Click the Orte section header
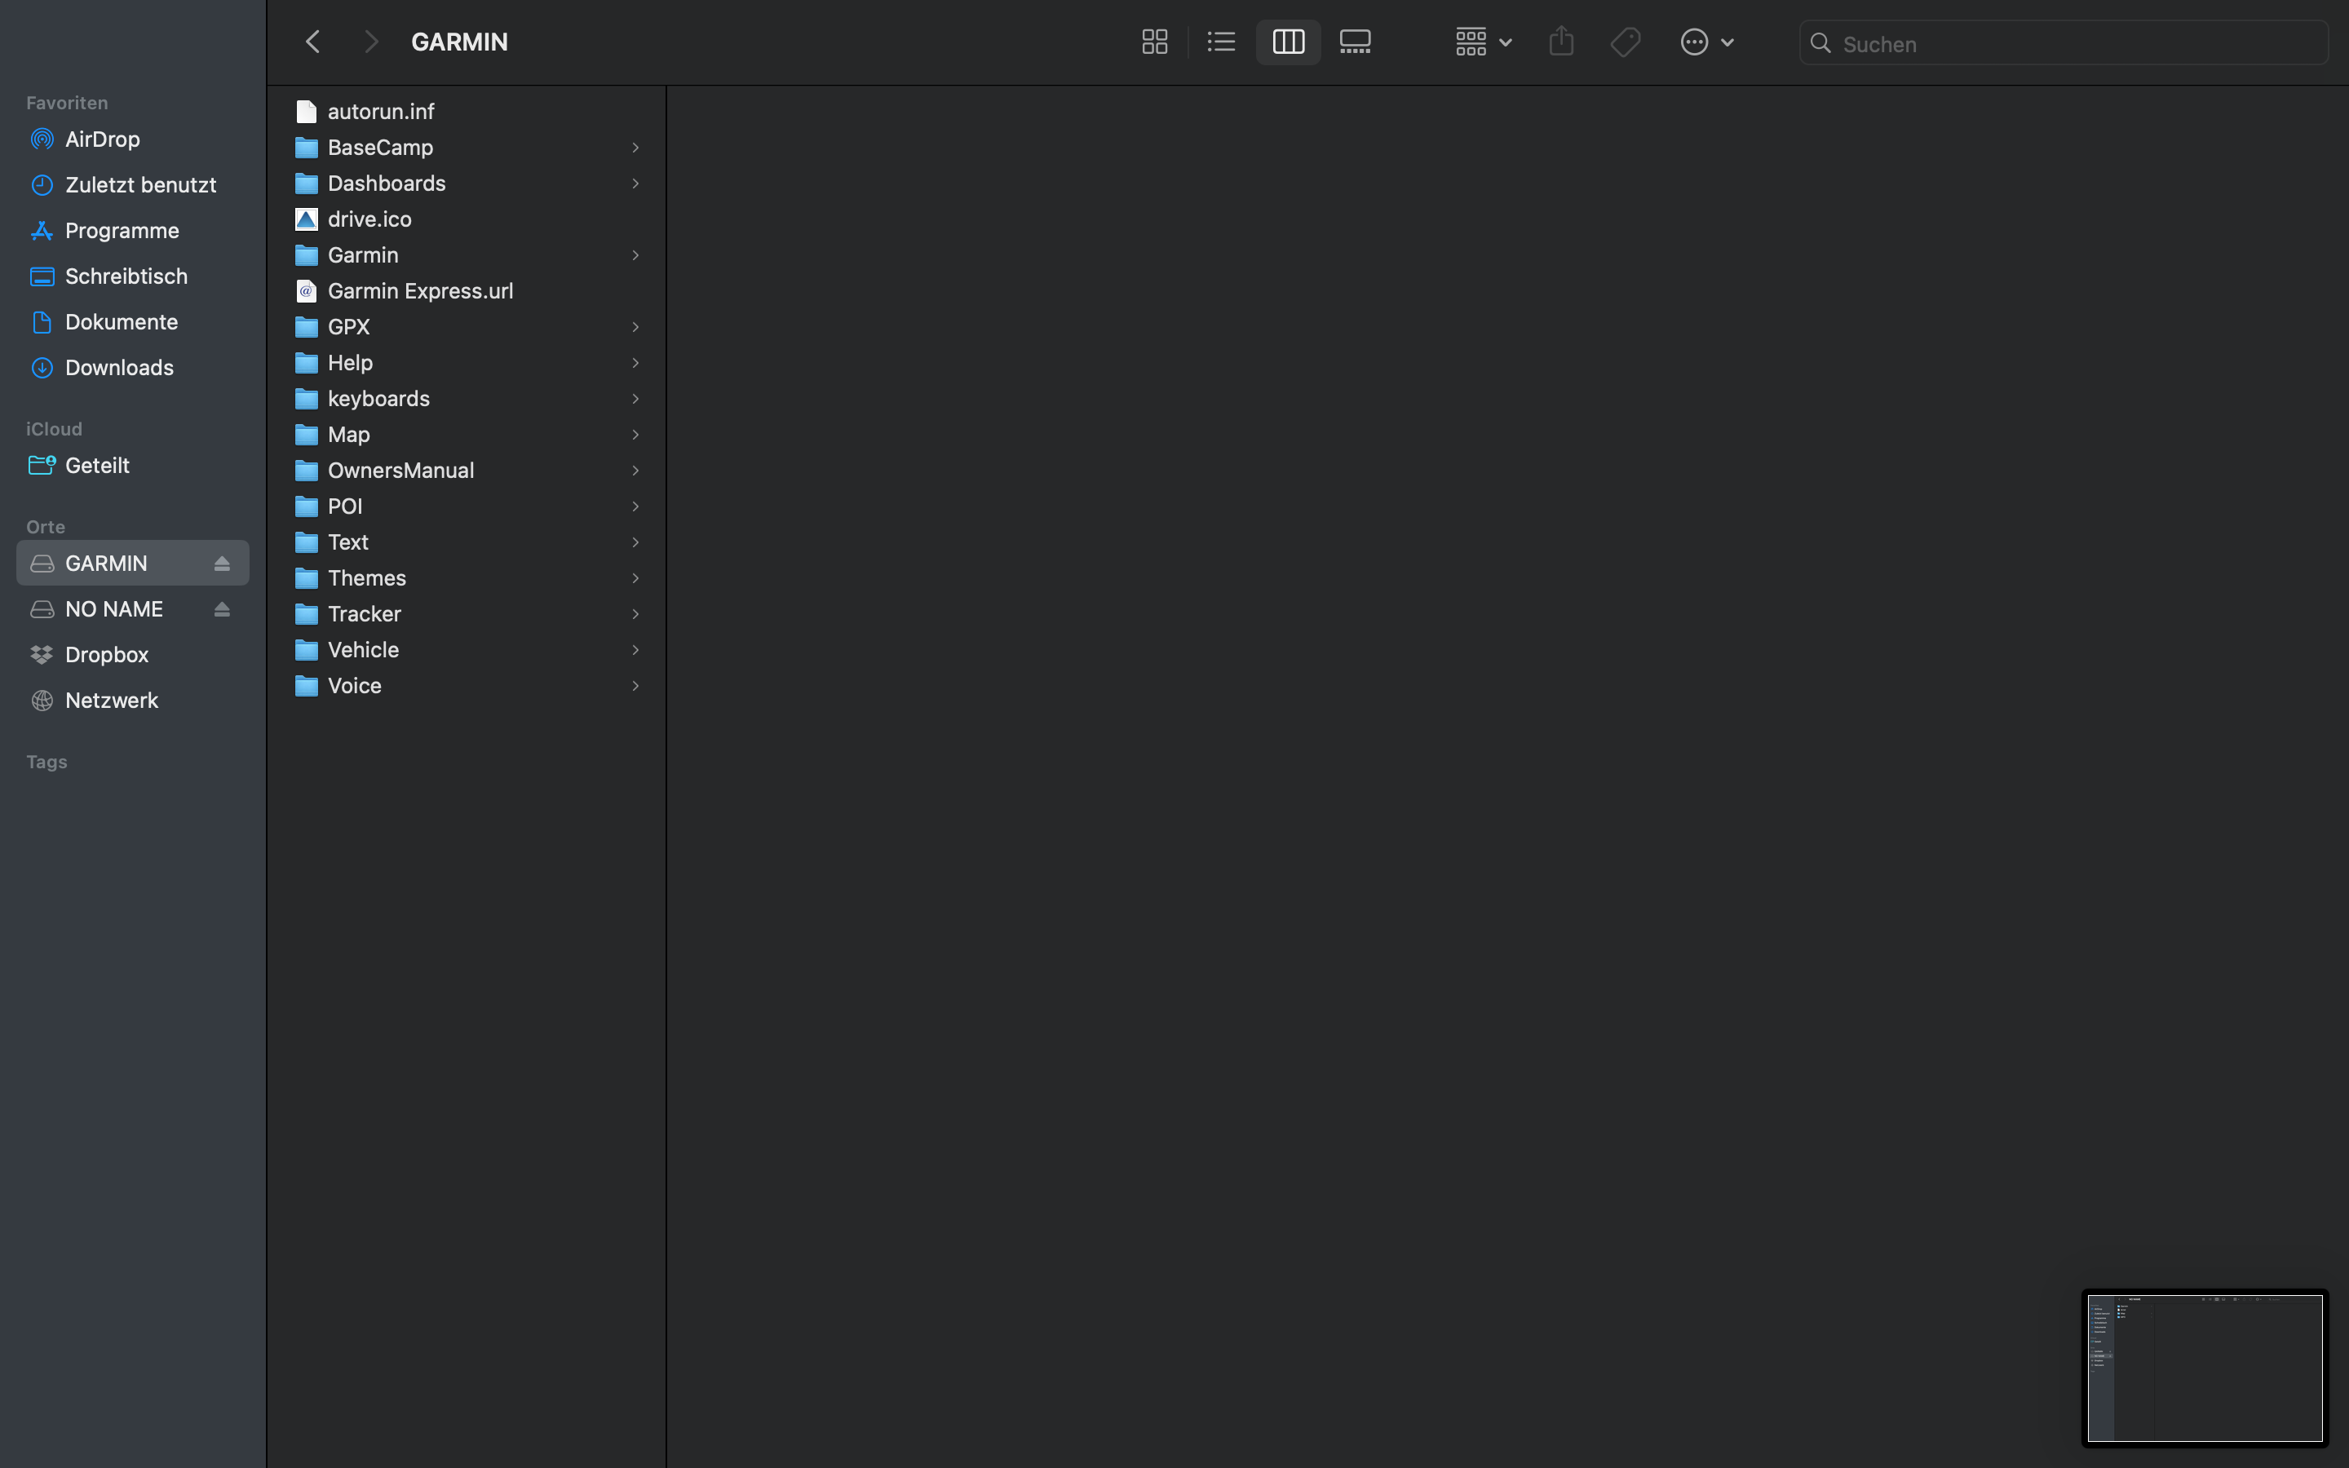Viewport: 2349px width, 1468px height. tap(46, 527)
